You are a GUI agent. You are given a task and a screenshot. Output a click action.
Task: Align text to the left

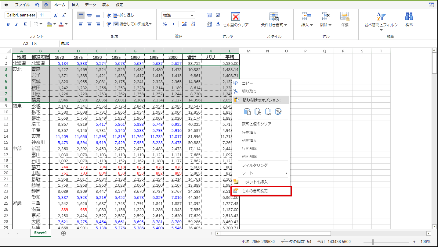[x=81, y=24]
